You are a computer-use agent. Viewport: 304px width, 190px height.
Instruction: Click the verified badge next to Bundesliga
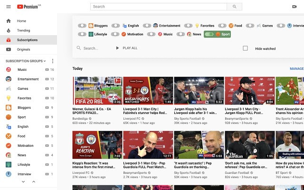[x=90, y=119]
